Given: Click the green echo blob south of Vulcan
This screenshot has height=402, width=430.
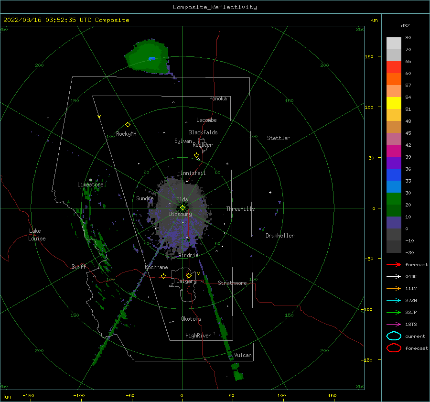Looking at the screenshot, I should coord(237,372).
